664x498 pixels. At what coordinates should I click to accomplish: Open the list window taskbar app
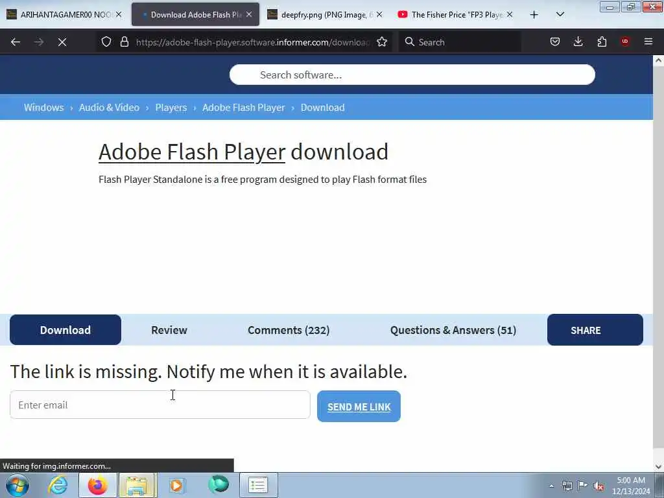click(x=258, y=485)
